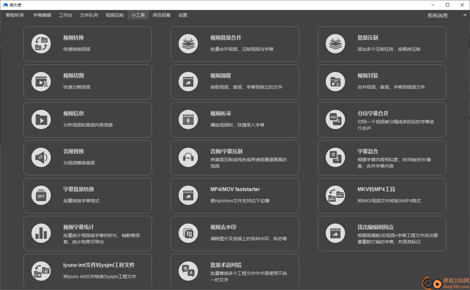Viewport: 470px width, 290px height.
Task: Collapse panel with the top-right chevron arrow
Action: click(465, 15)
